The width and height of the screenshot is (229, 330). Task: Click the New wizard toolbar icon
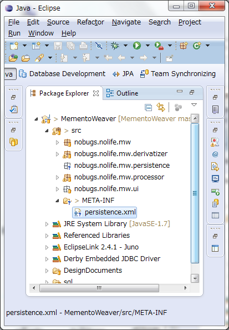pos(14,46)
